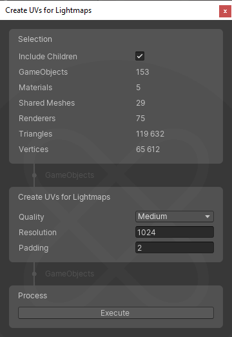Click the GameObjects connector below Selection panel
The height and width of the screenshot is (337, 232).
[x=70, y=175]
